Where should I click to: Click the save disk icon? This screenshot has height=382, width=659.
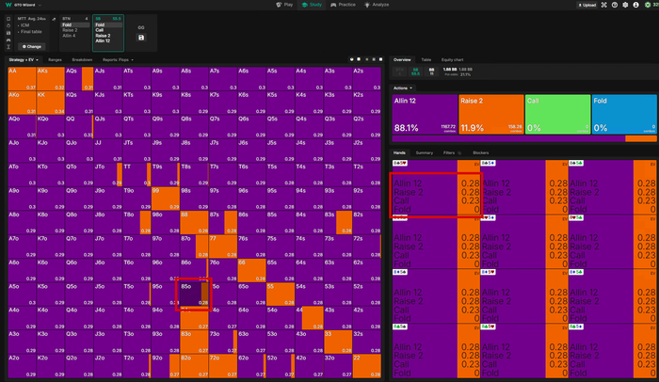(141, 38)
